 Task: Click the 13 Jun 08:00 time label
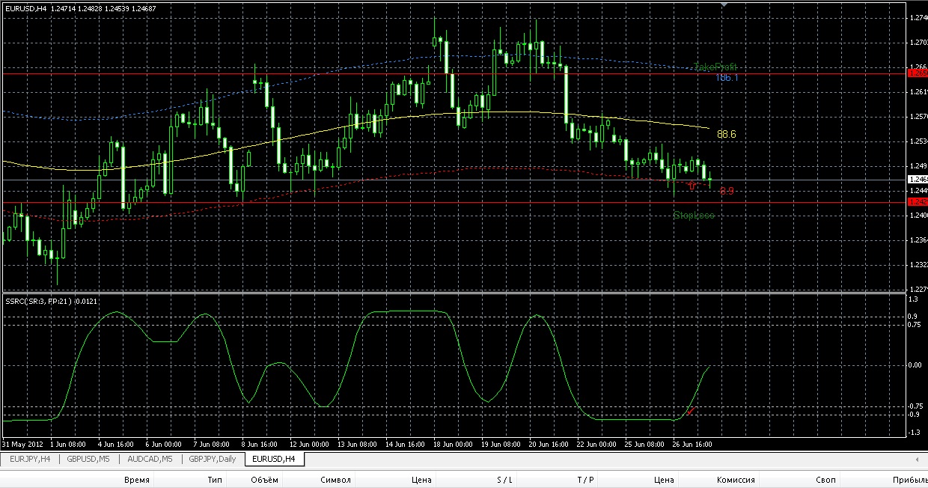pos(356,443)
